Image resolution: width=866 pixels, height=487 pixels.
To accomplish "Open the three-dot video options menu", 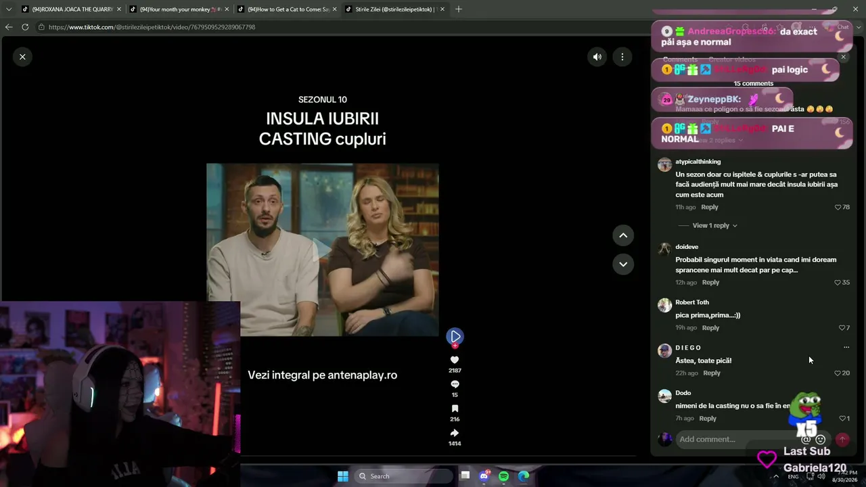I will click(622, 57).
